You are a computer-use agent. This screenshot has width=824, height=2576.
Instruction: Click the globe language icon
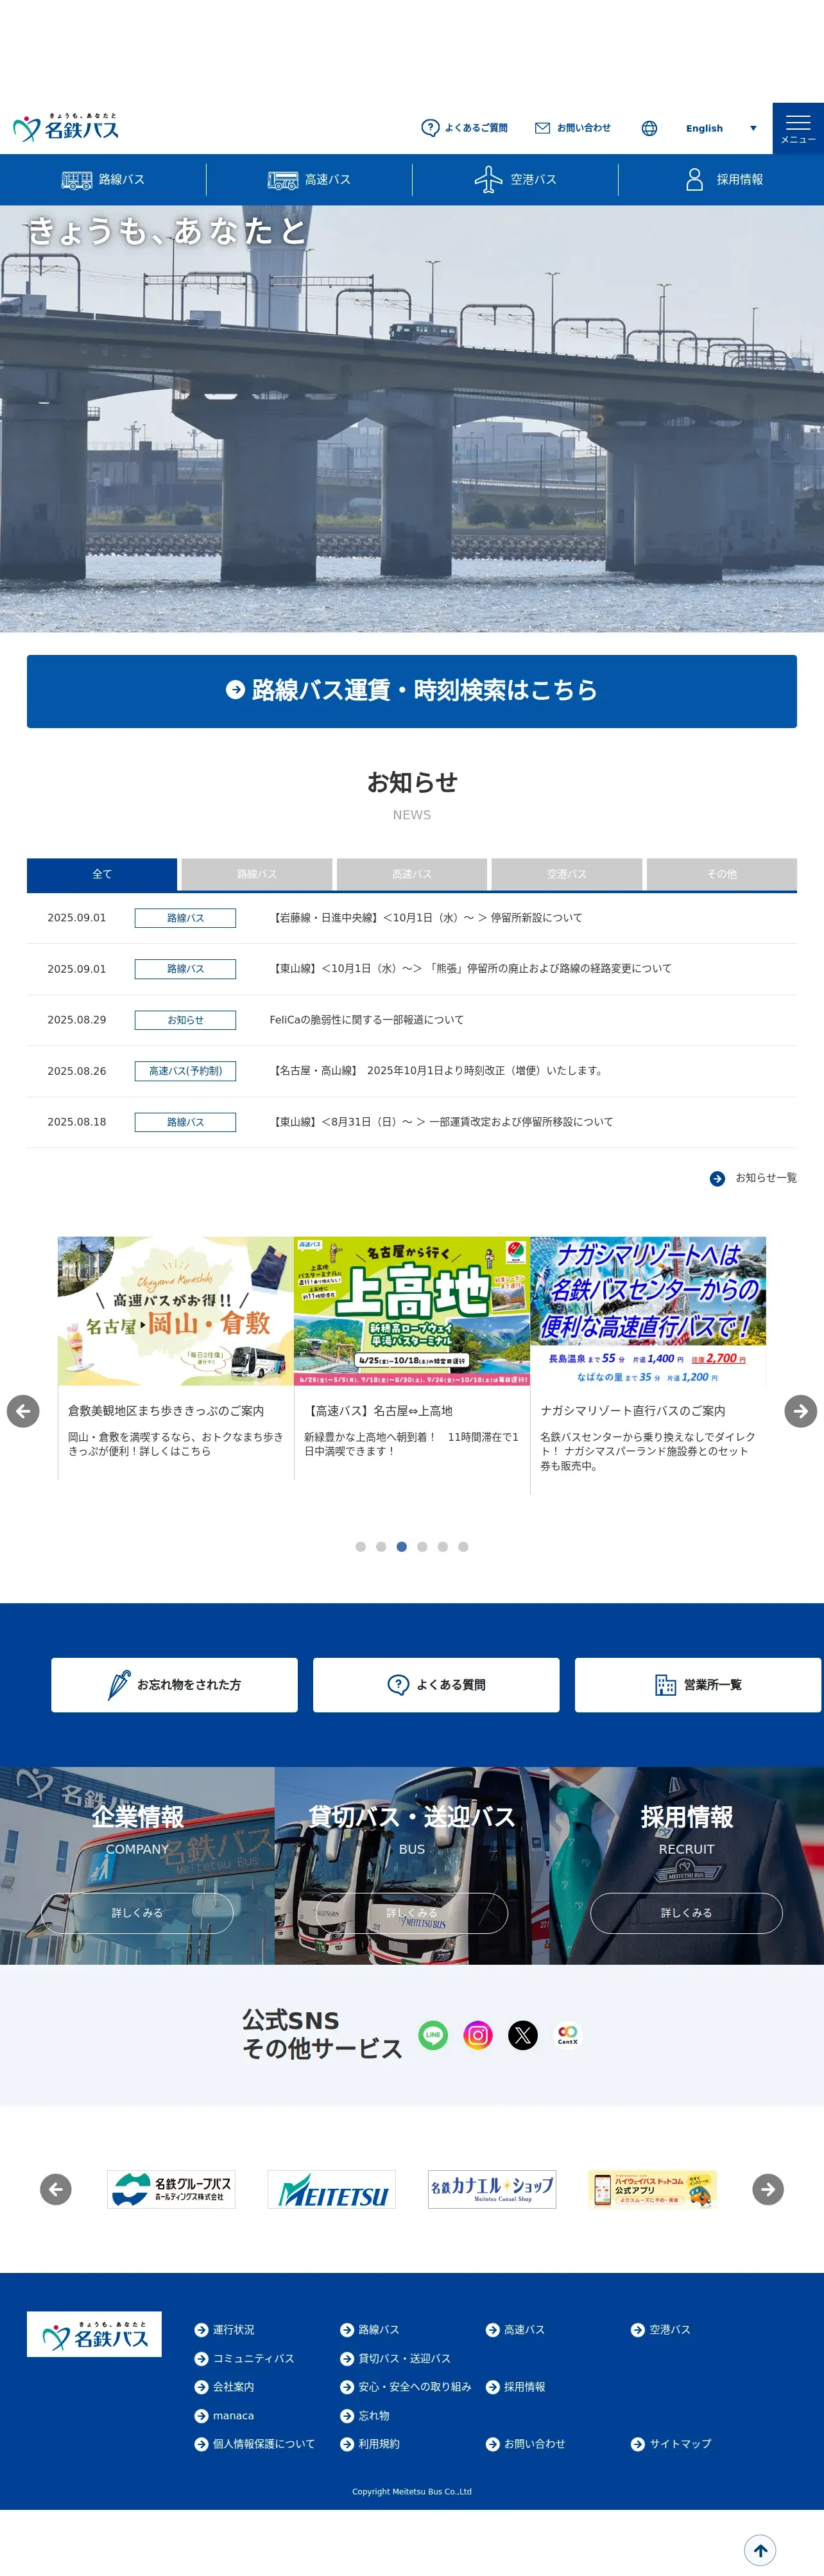tap(649, 128)
